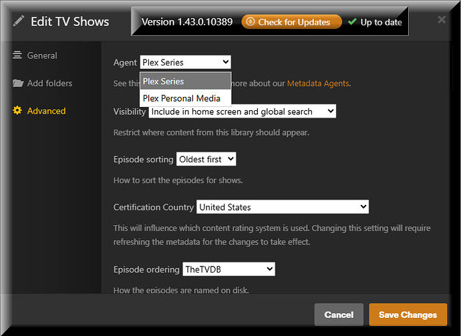Click the Add folders folder icon

coord(18,83)
